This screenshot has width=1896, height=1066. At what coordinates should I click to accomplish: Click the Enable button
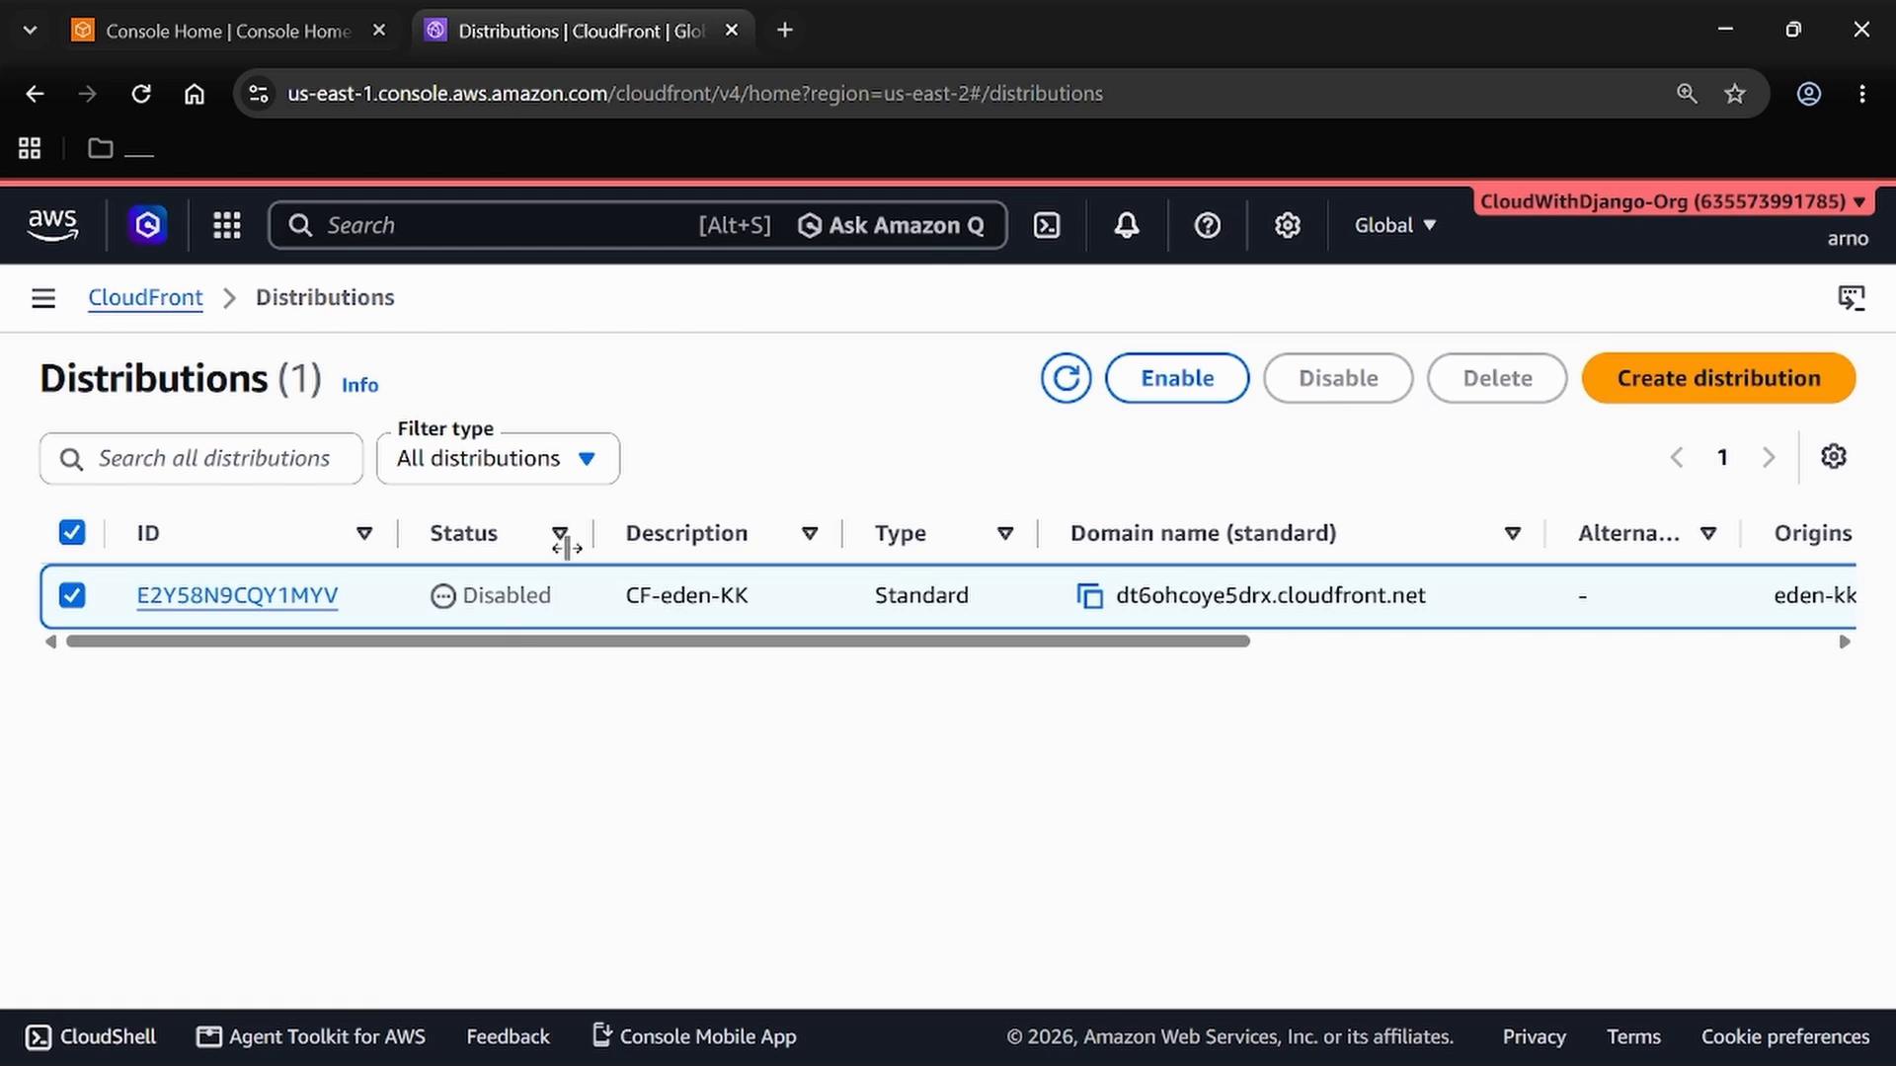[x=1177, y=378]
